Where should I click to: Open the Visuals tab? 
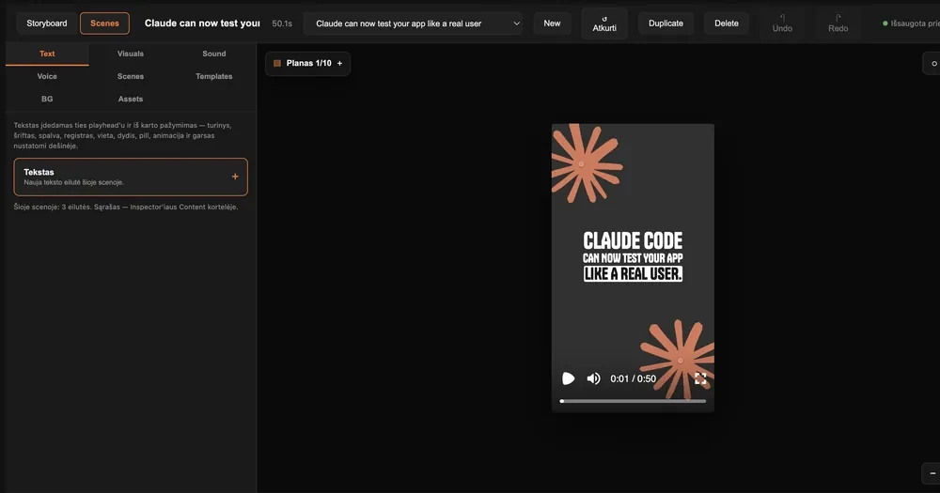point(130,54)
